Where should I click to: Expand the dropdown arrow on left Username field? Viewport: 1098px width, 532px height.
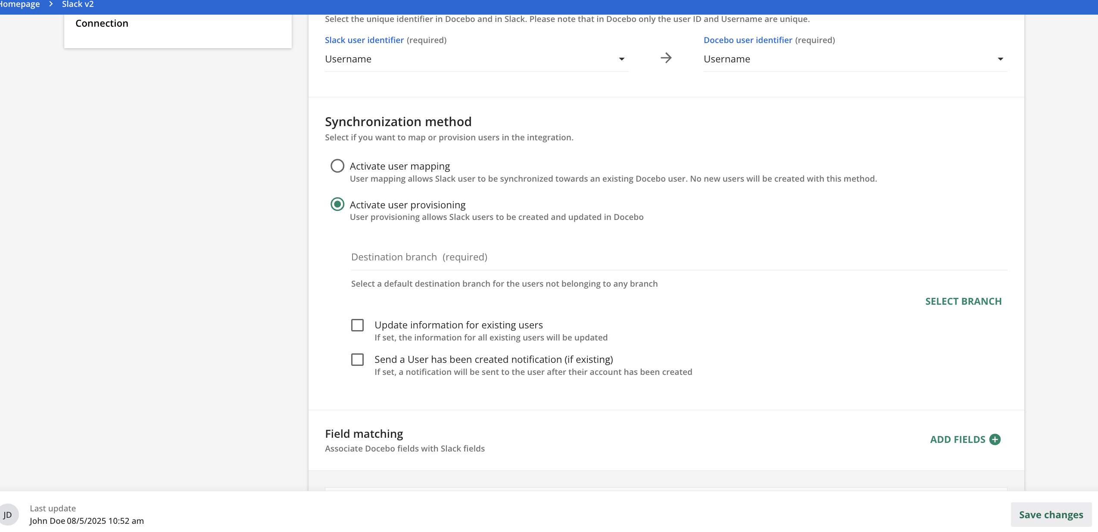tap(622, 59)
